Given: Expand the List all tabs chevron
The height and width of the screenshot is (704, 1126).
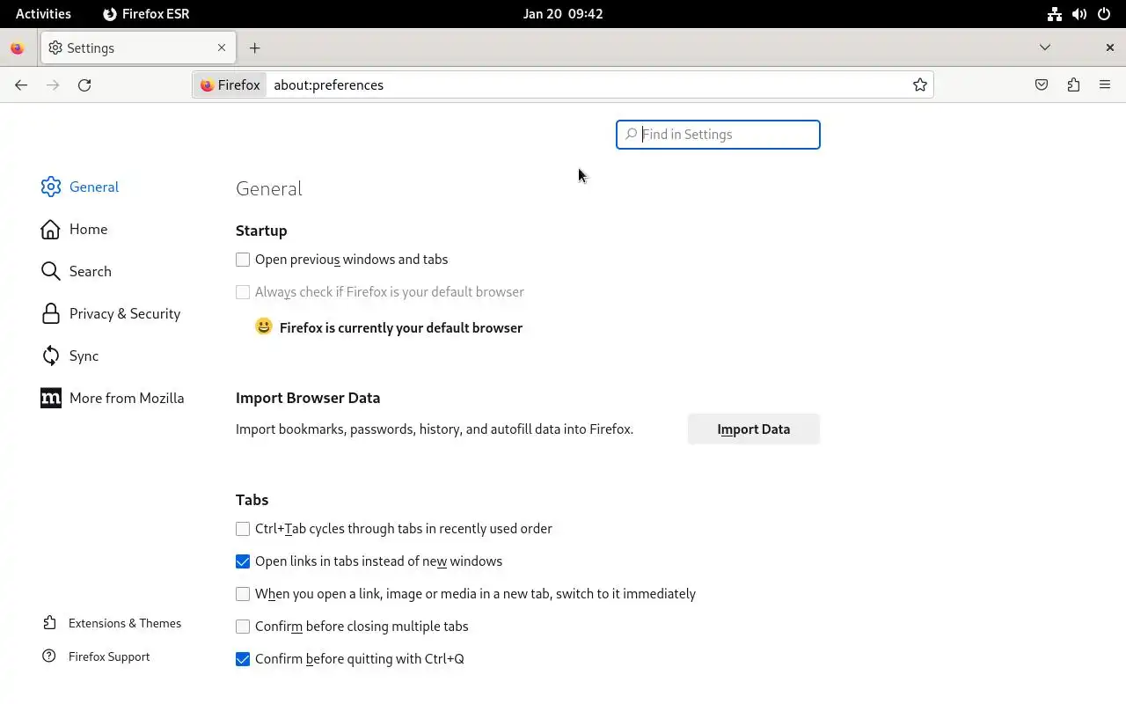Looking at the screenshot, I should click(1045, 48).
